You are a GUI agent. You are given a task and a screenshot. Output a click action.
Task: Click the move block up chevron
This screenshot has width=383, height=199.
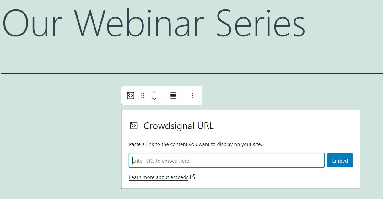154,92
